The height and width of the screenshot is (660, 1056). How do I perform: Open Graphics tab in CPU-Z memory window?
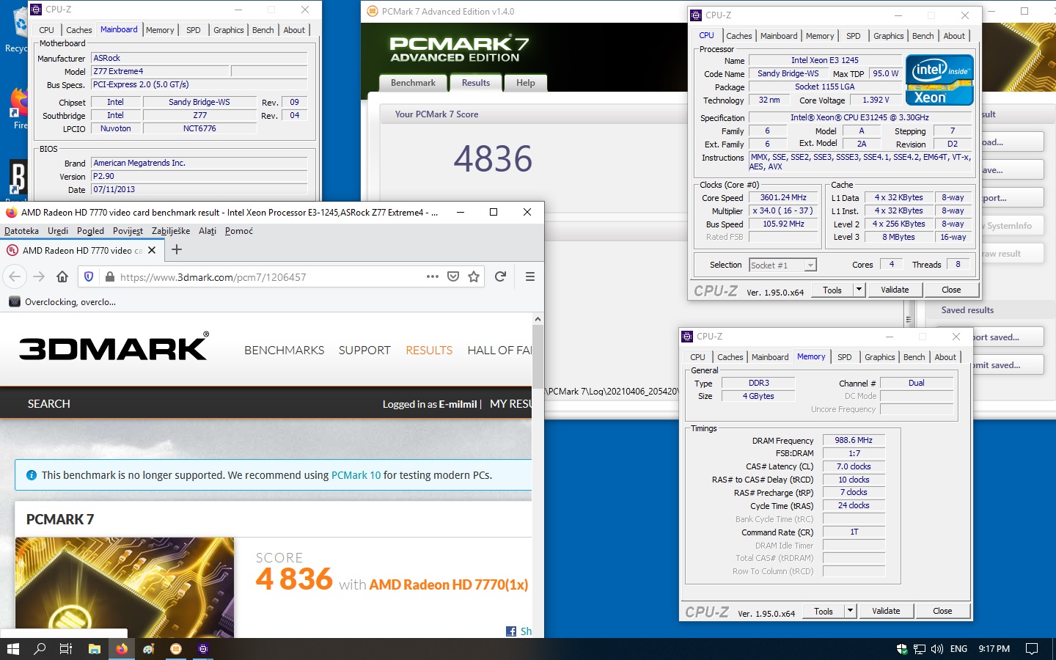pos(880,357)
